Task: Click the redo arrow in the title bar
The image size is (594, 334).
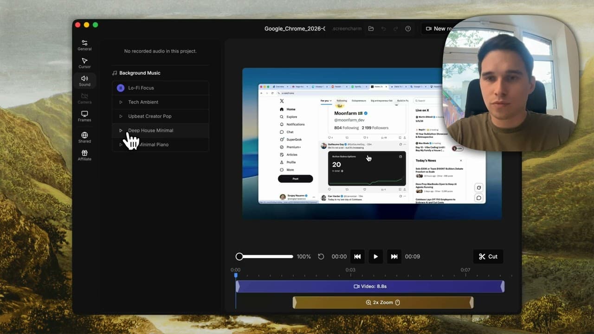Action: (396, 29)
